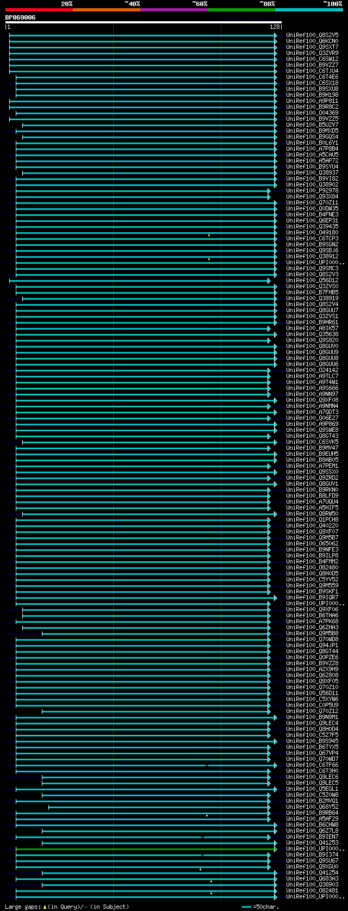Click the green 80% identity alignment bar

pos(145,848)
